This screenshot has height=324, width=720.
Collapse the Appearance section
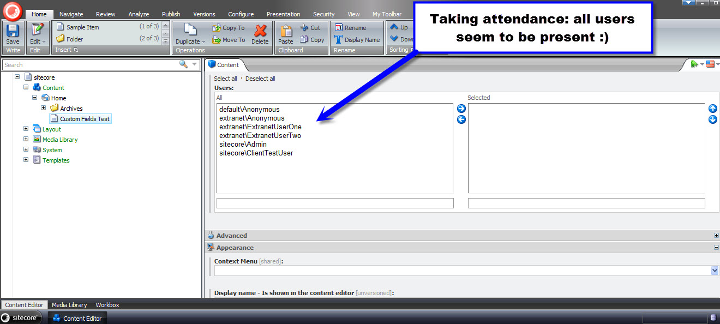716,248
